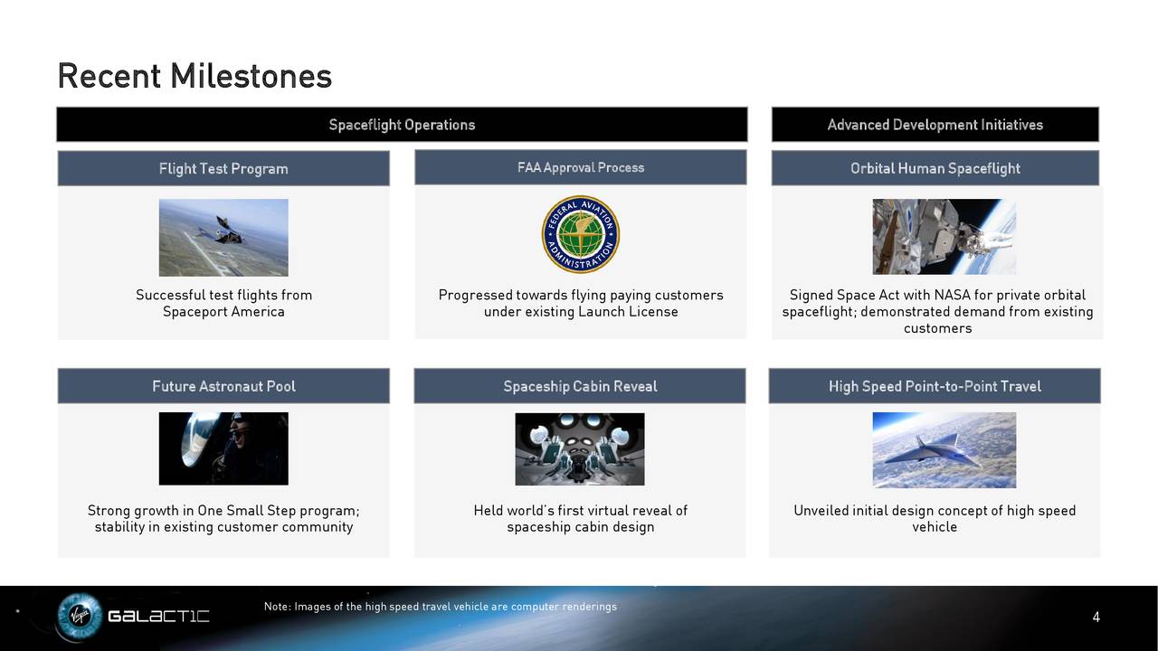The height and width of the screenshot is (651, 1158).
Task: Select the high speed vehicle rendering
Action: pos(944,449)
